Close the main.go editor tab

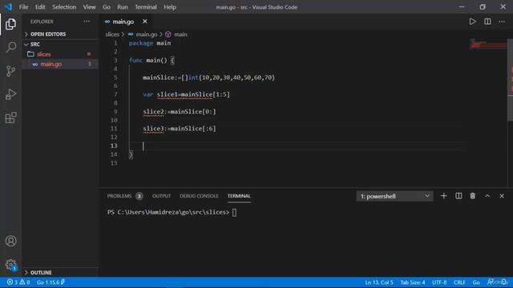144,22
